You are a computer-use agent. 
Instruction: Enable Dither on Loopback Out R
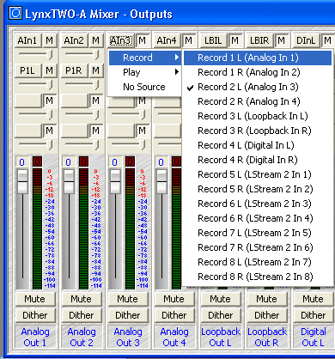click(x=267, y=315)
